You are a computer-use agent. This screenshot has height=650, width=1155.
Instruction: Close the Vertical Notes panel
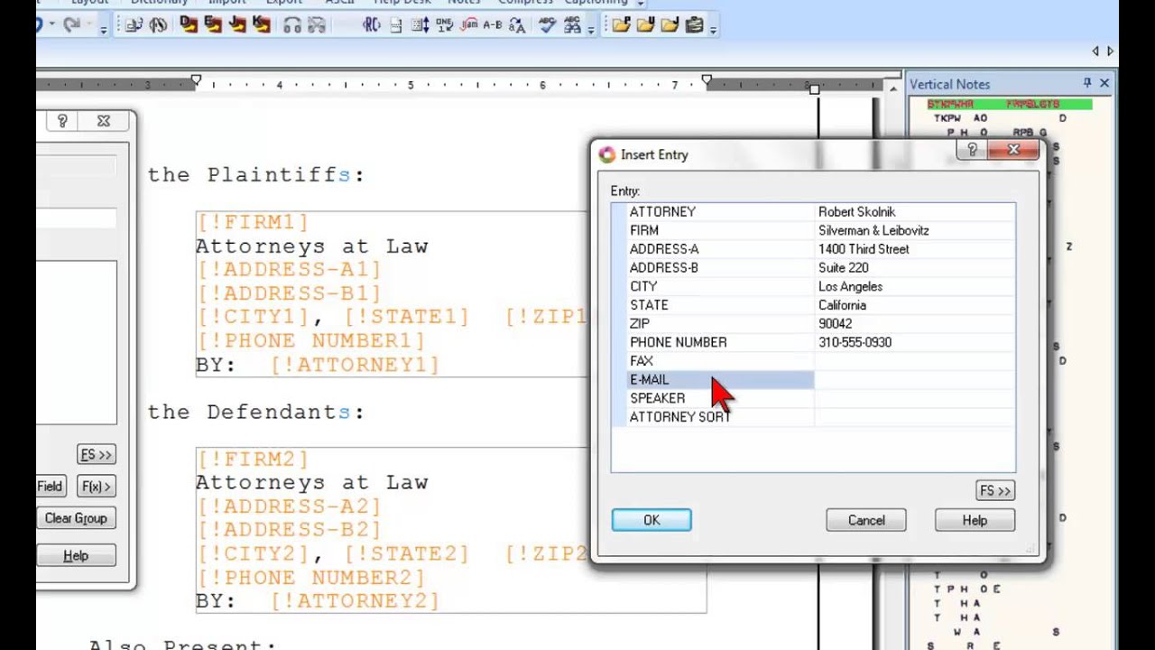pyautogui.click(x=1104, y=83)
